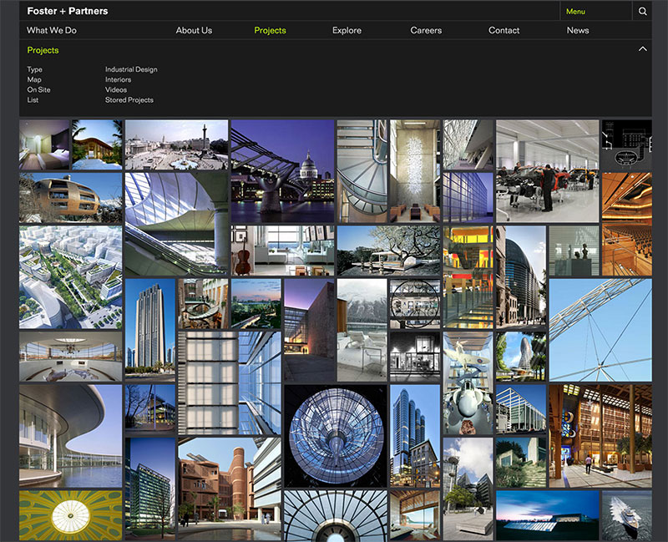Open the Contact page
The image size is (668, 542).
point(504,30)
